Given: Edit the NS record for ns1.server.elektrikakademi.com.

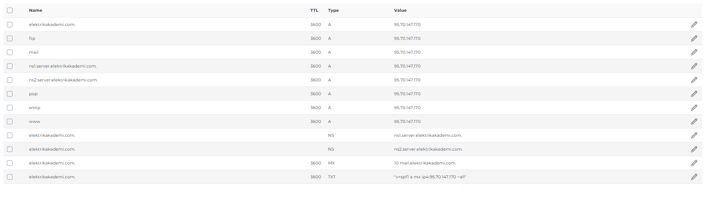Looking at the screenshot, I should click(x=694, y=135).
